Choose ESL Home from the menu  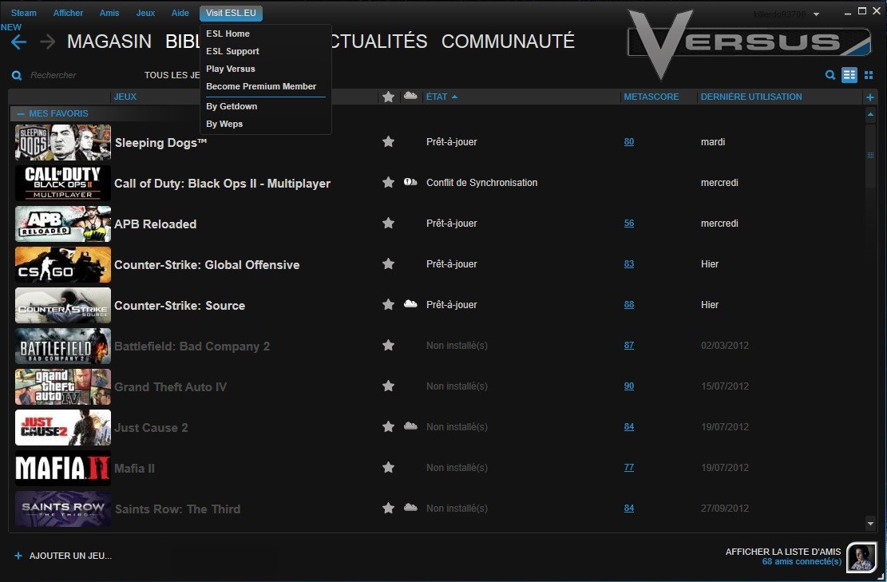[x=228, y=34]
